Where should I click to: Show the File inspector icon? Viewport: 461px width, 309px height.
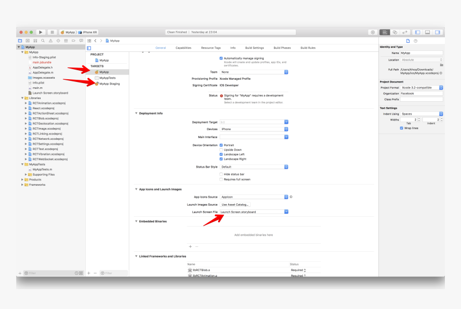408,41
